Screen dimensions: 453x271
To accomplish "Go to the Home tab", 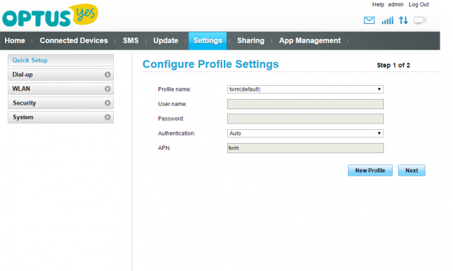I will [14, 41].
